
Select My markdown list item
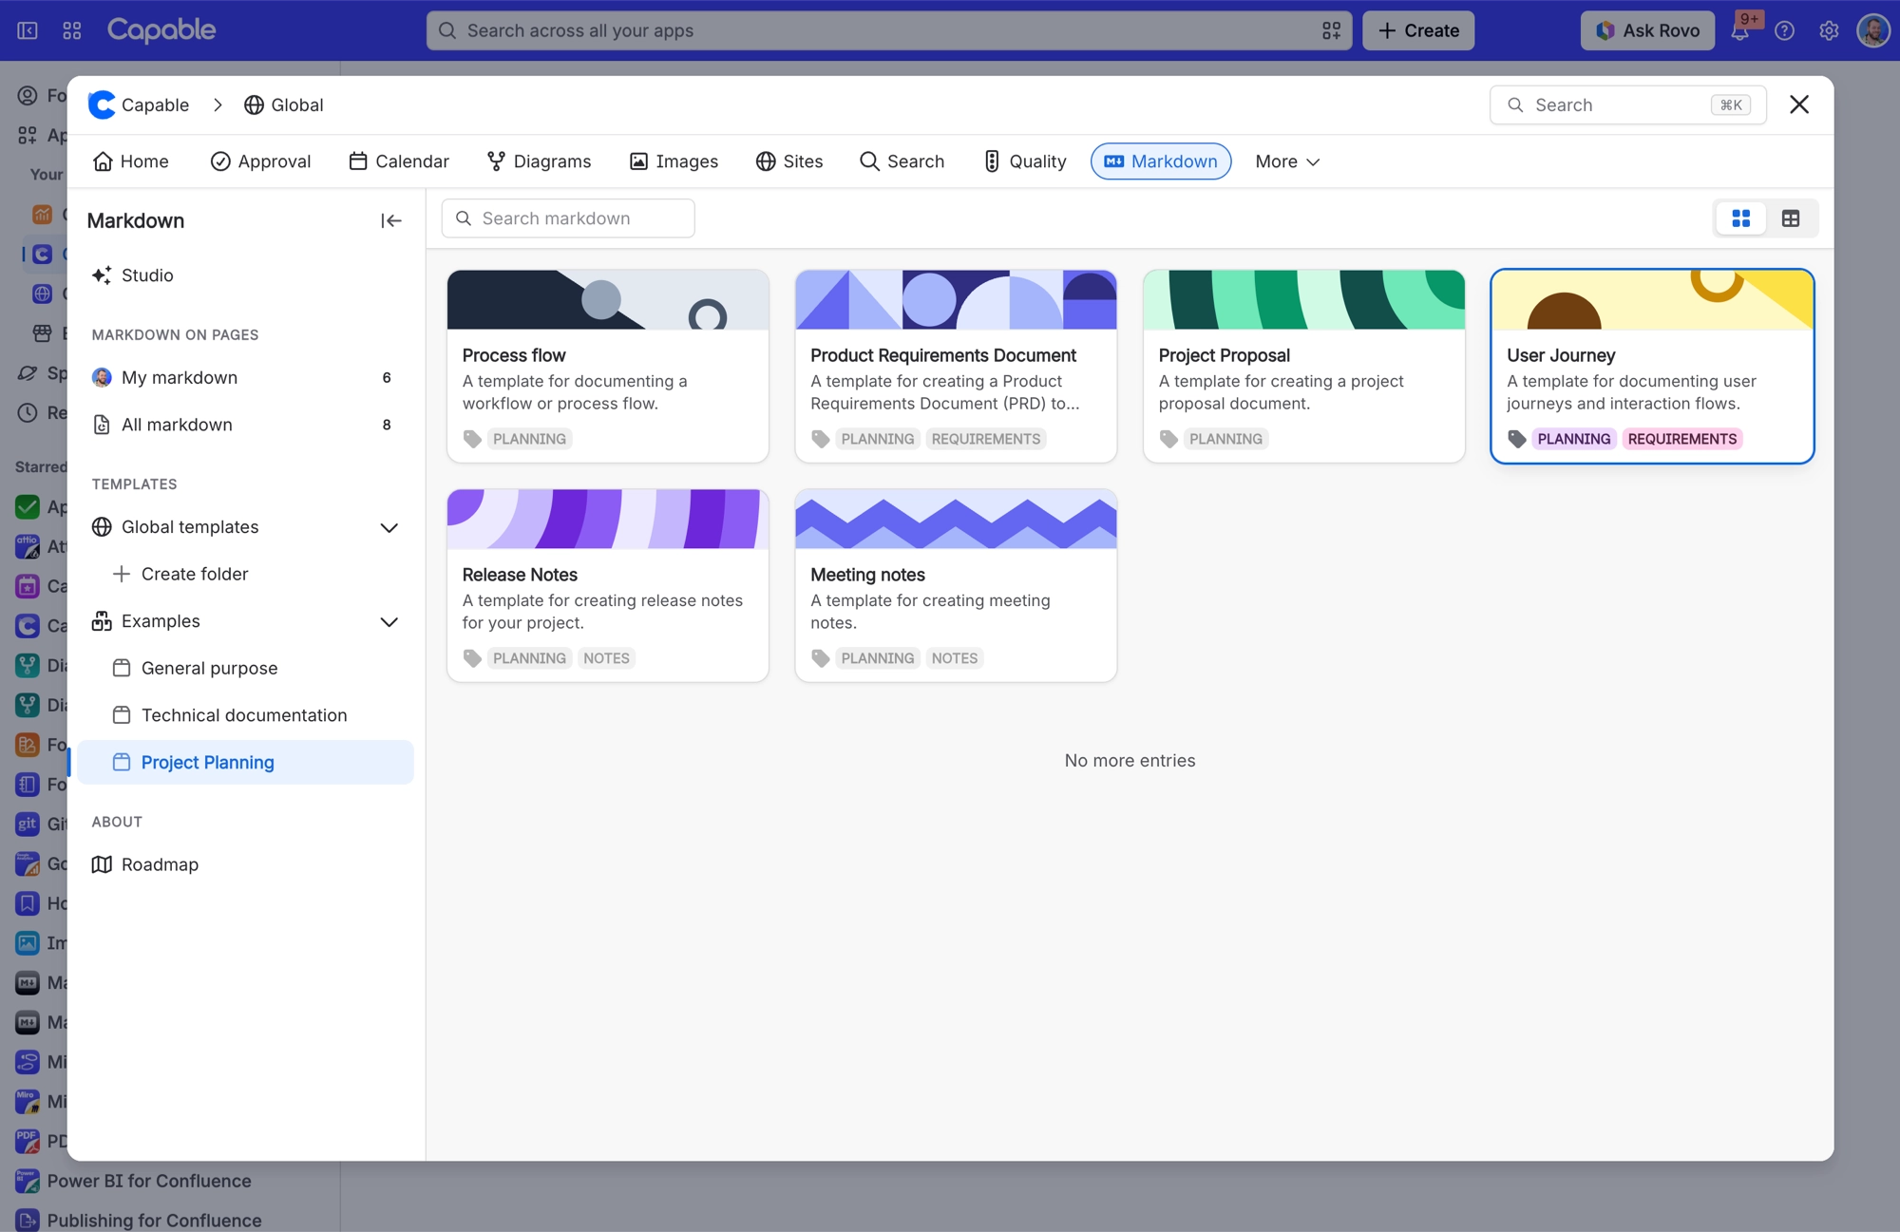(x=246, y=378)
